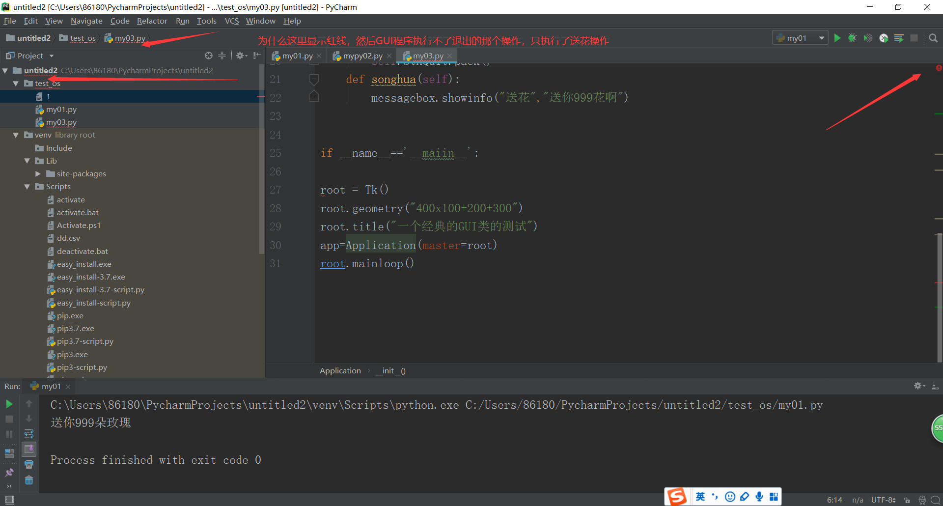Click the scroll-from-source target icon
Viewport: 943px width, 506px height.
(x=209, y=56)
